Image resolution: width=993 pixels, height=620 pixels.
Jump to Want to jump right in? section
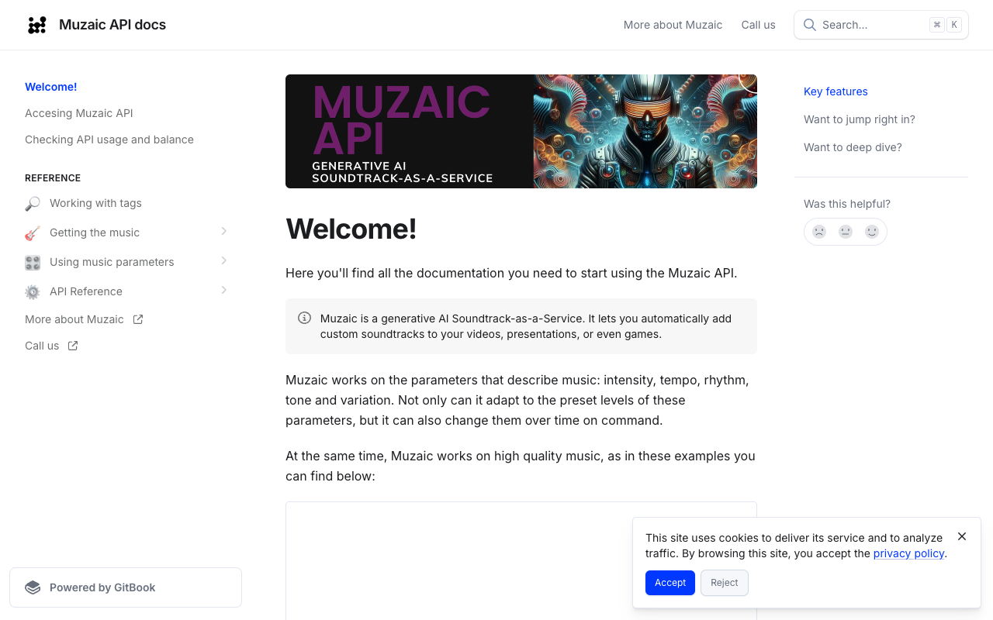860,119
